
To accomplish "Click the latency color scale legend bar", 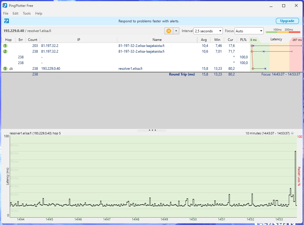I will 283,32.
